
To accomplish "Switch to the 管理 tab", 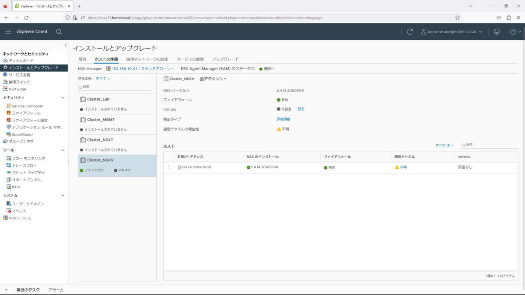I will point(83,59).
